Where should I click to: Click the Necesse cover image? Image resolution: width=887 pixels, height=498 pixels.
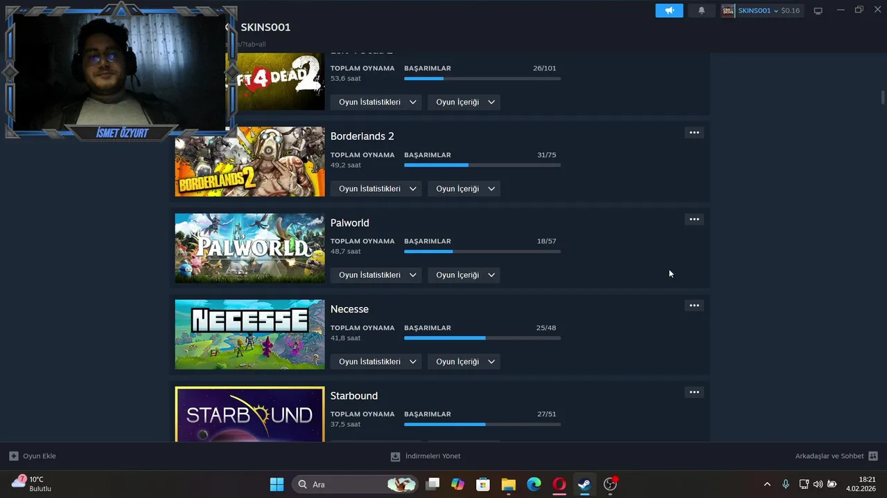(x=249, y=334)
